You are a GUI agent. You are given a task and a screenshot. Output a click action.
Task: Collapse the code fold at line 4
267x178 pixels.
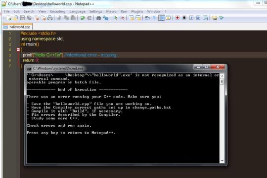point(18,50)
